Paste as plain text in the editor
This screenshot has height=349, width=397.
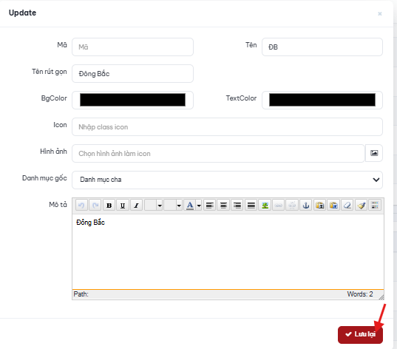point(320,205)
